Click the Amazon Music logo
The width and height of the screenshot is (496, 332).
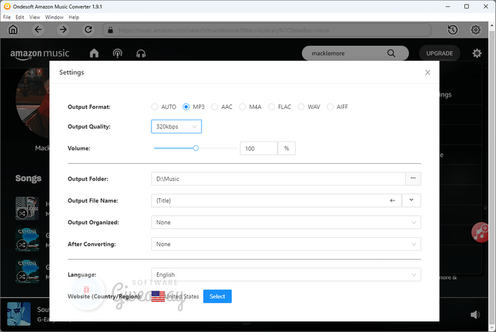pos(39,54)
